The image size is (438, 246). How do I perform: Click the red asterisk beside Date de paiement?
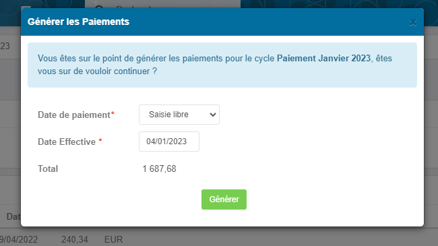(x=113, y=113)
